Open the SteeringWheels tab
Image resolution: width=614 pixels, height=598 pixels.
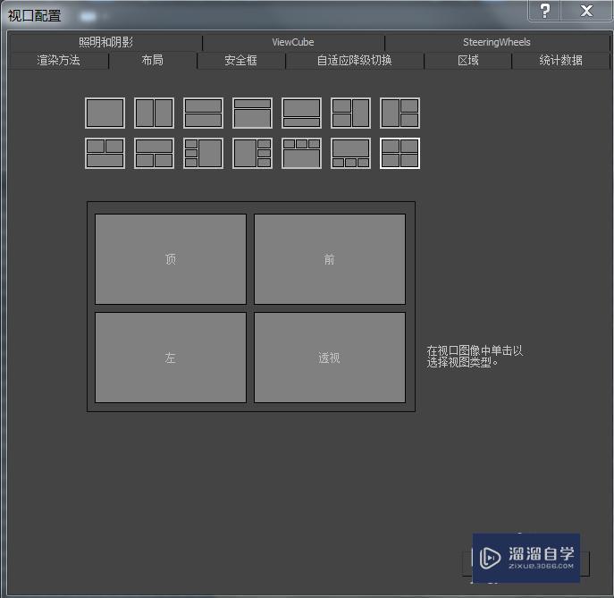click(x=497, y=42)
